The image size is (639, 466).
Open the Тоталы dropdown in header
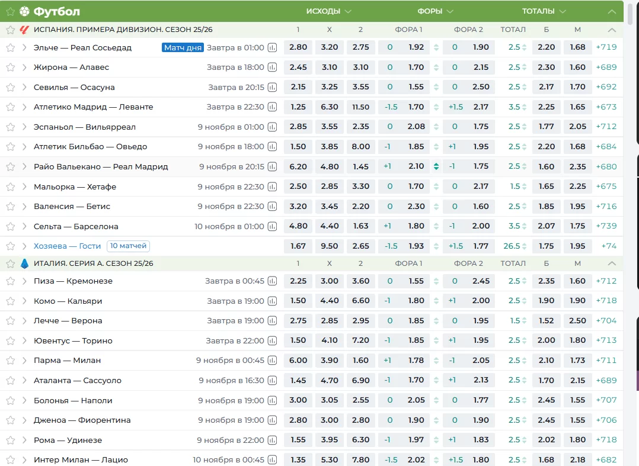coord(544,11)
